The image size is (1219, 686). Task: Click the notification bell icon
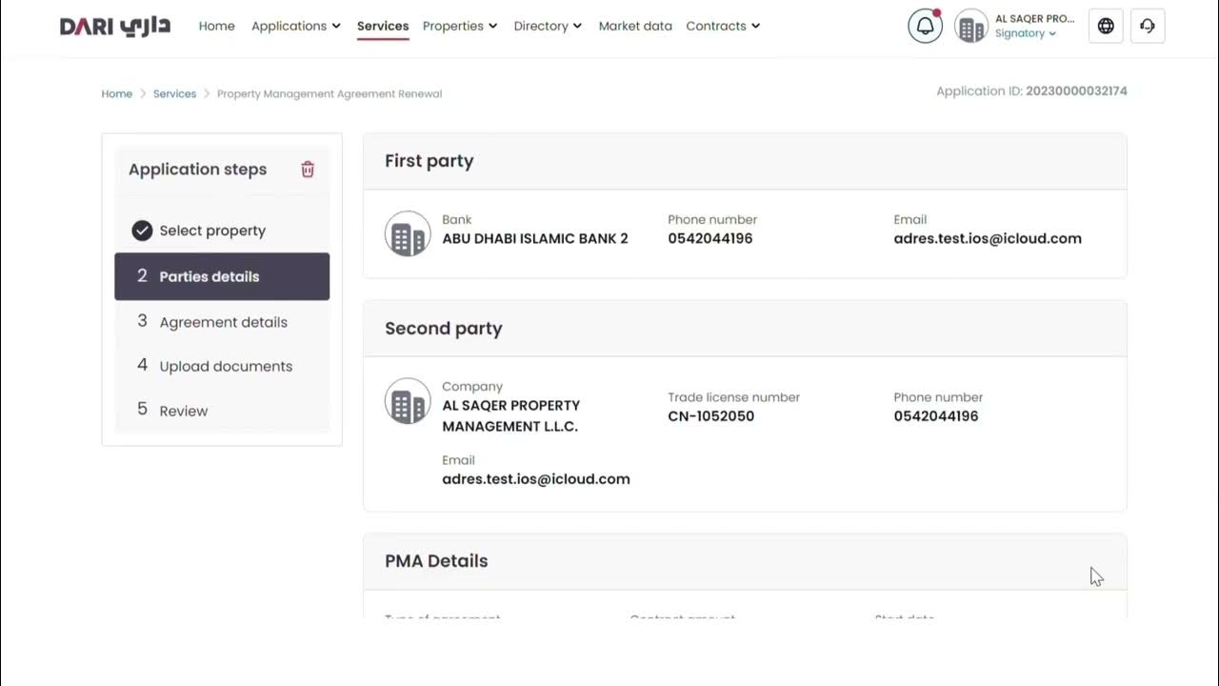(x=925, y=27)
